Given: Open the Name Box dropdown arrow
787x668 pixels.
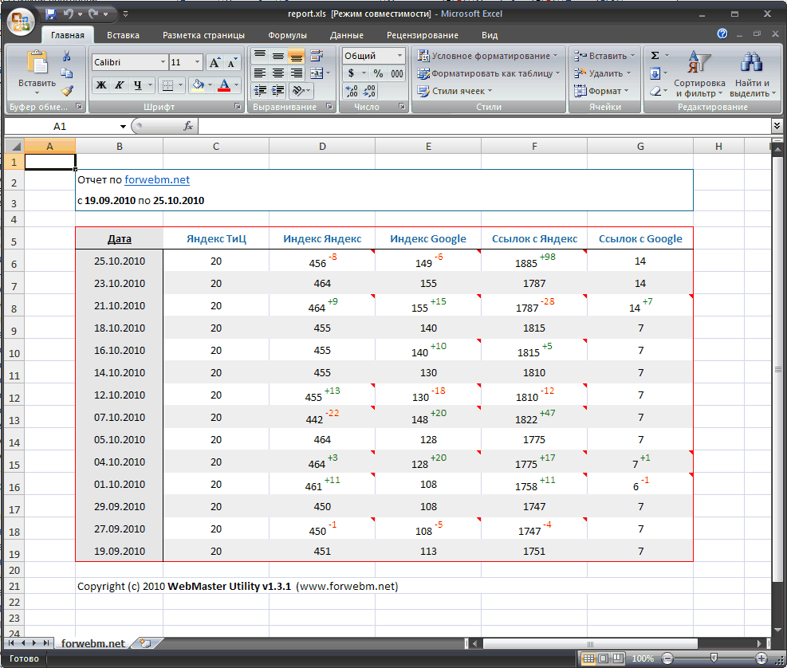Looking at the screenshot, I should tap(123, 126).
